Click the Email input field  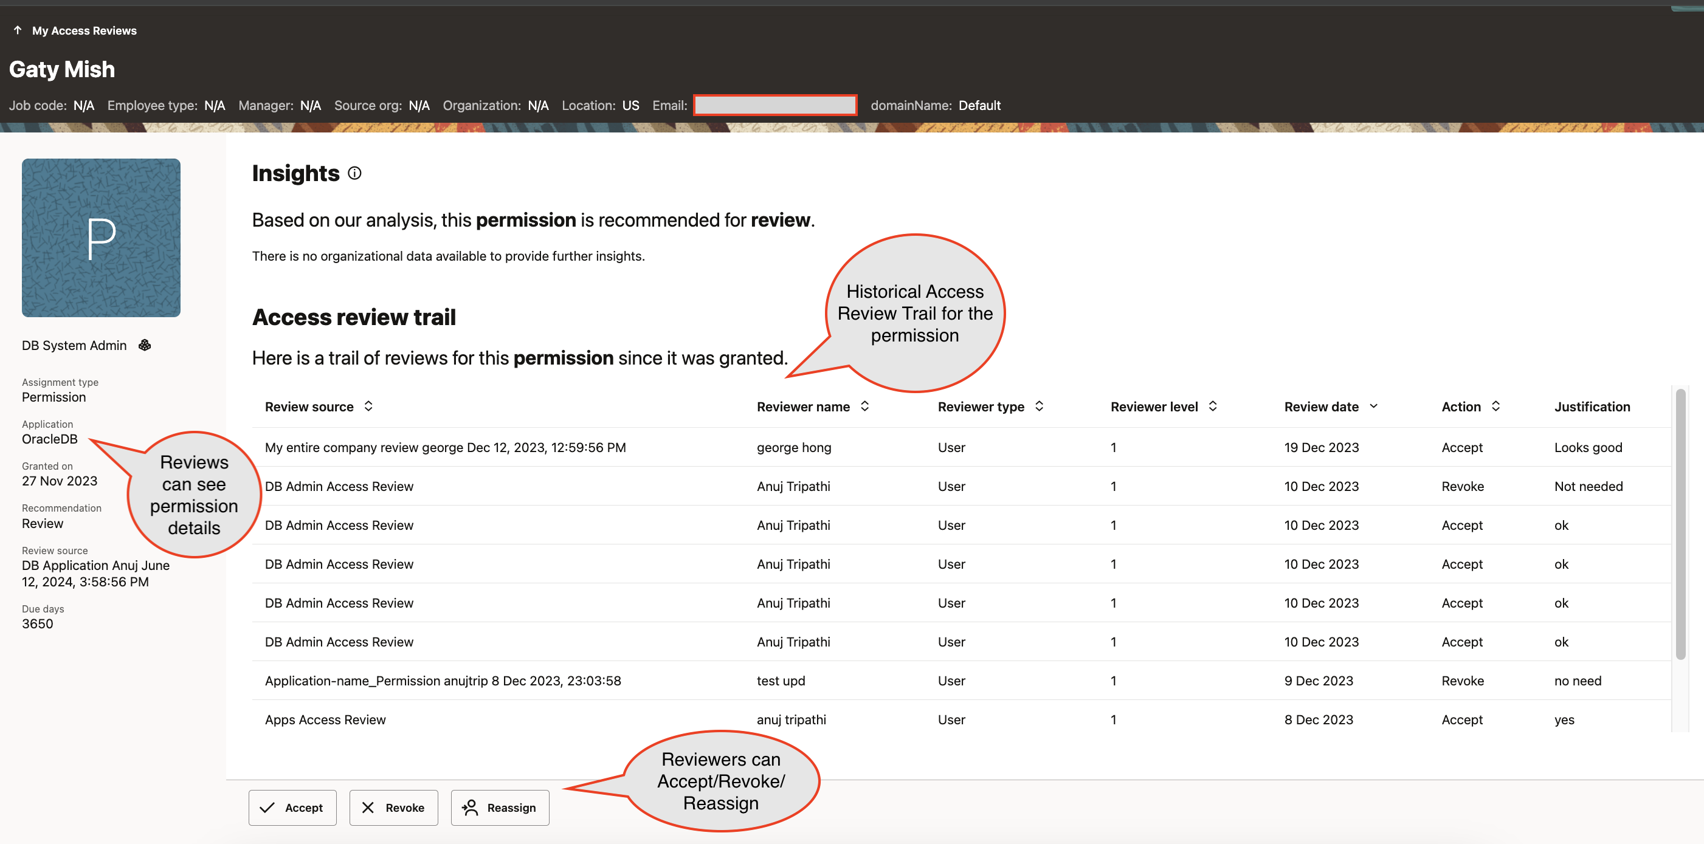774,105
